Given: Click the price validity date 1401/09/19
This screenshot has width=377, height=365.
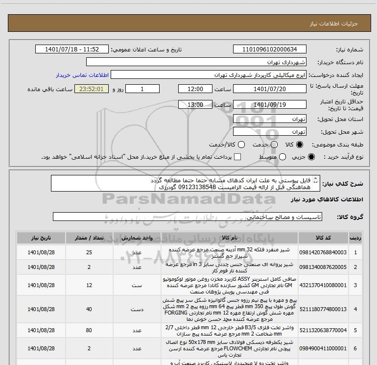Looking at the screenshot, I should coord(269,105).
